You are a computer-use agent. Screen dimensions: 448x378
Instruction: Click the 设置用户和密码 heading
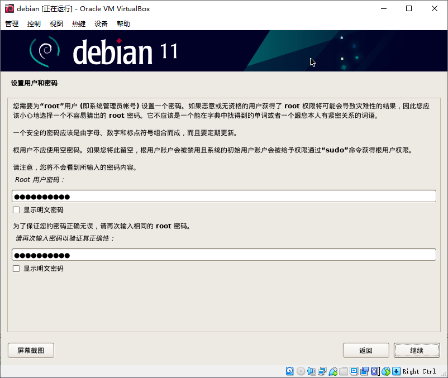coord(34,83)
